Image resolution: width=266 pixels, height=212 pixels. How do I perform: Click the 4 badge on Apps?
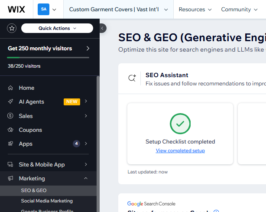point(76,144)
